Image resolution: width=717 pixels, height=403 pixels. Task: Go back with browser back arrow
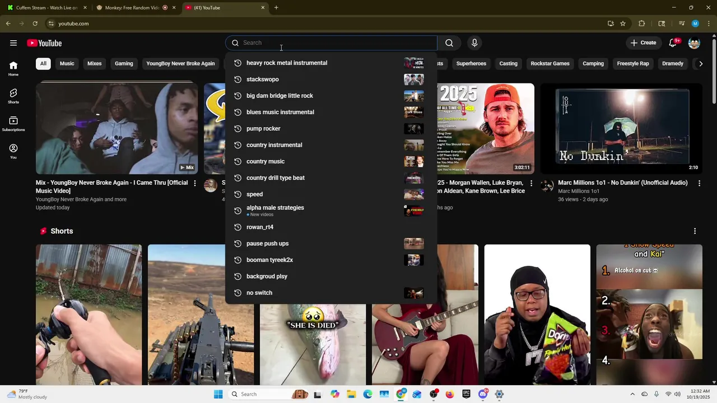pyautogui.click(x=8, y=24)
